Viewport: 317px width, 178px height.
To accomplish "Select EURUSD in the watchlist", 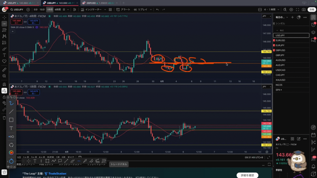I will [291, 40].
